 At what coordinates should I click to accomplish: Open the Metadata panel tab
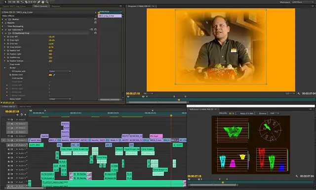pos(56,6)
